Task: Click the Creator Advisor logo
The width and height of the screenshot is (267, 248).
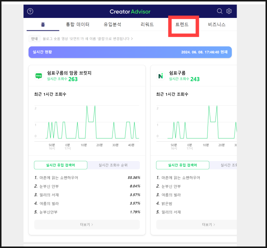Action: point(130,12)
